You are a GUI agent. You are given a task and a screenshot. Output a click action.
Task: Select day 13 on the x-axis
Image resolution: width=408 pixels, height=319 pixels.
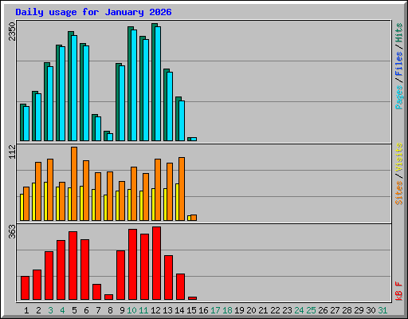click(167, 310)
